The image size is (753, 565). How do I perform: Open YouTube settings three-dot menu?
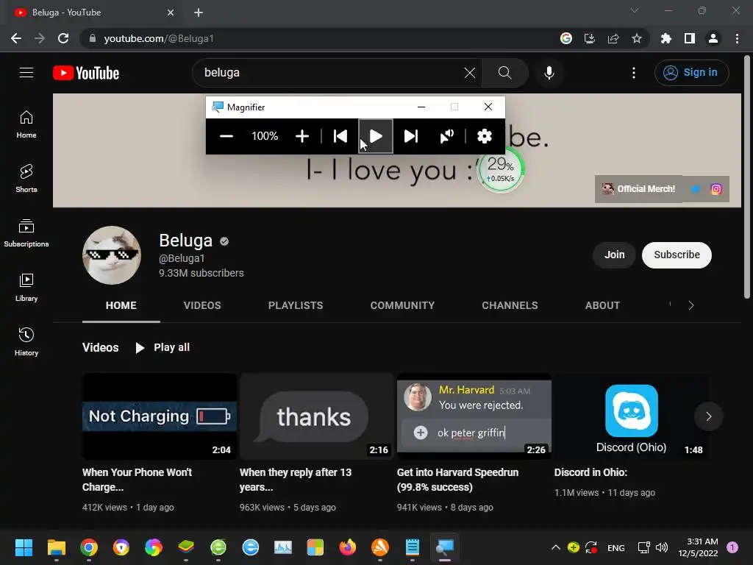634,73
